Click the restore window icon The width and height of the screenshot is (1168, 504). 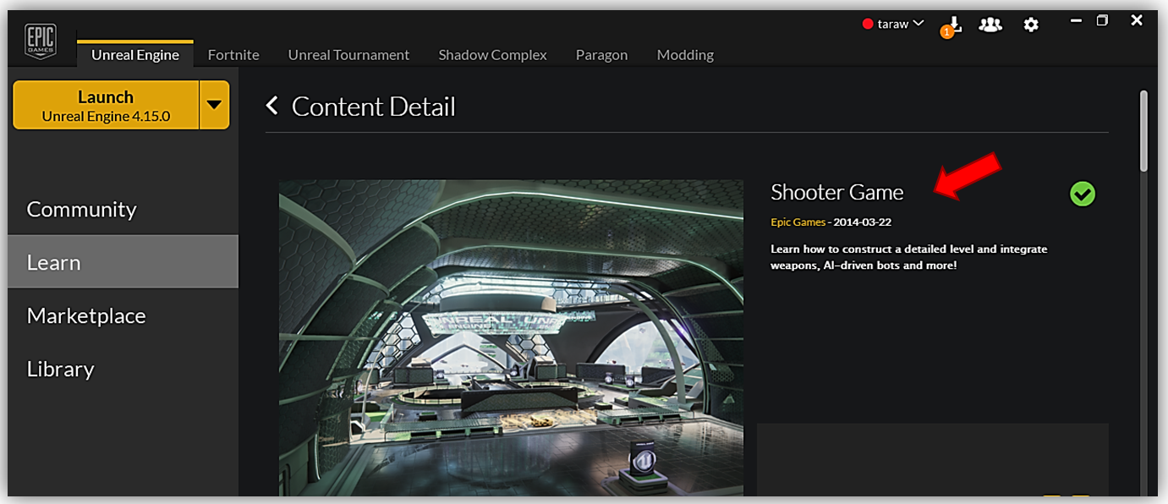click(x=1102, y=21)
